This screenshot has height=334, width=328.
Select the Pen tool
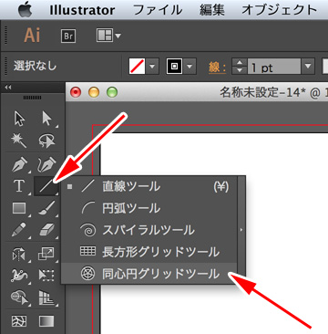(x=19, y=164)
